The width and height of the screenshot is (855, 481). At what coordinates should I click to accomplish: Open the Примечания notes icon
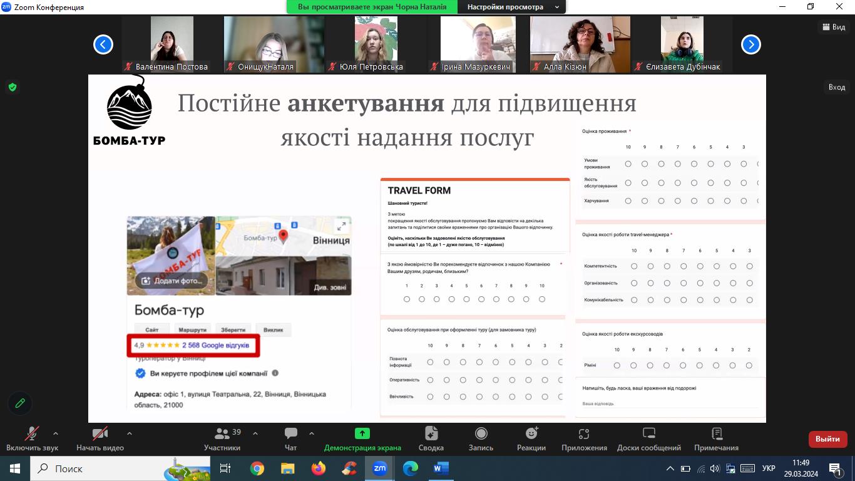point(716,434)
